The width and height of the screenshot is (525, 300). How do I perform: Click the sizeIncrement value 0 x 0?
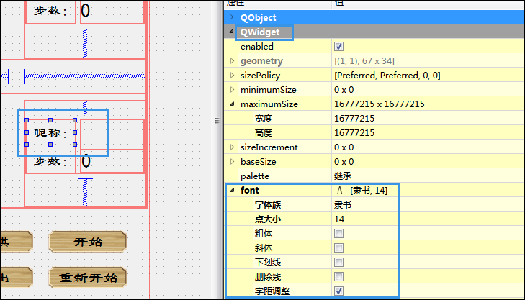(344, 147)
